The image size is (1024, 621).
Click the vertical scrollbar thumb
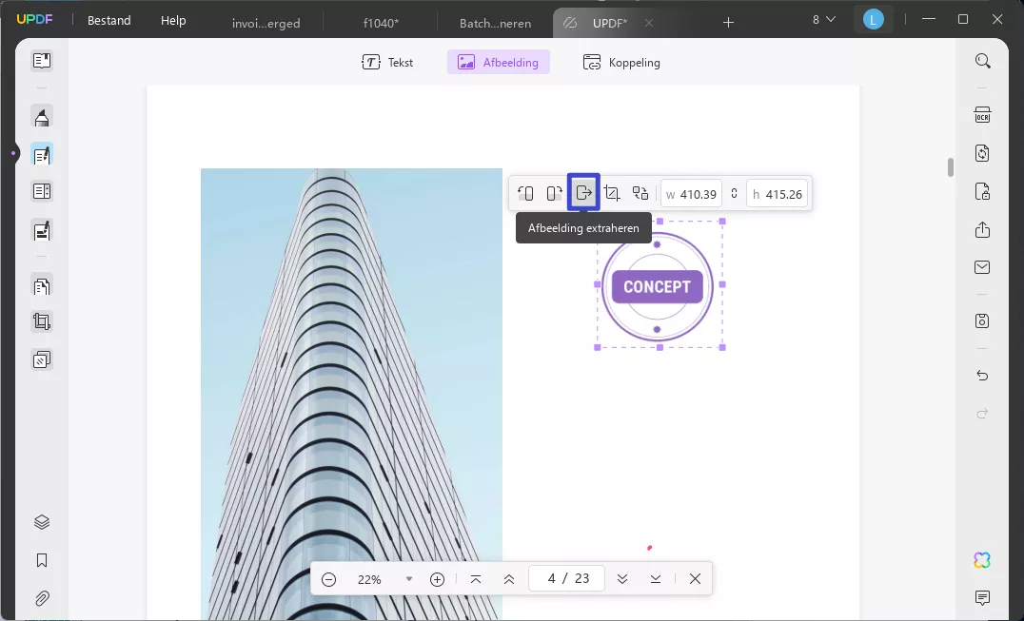click(950, 167)
